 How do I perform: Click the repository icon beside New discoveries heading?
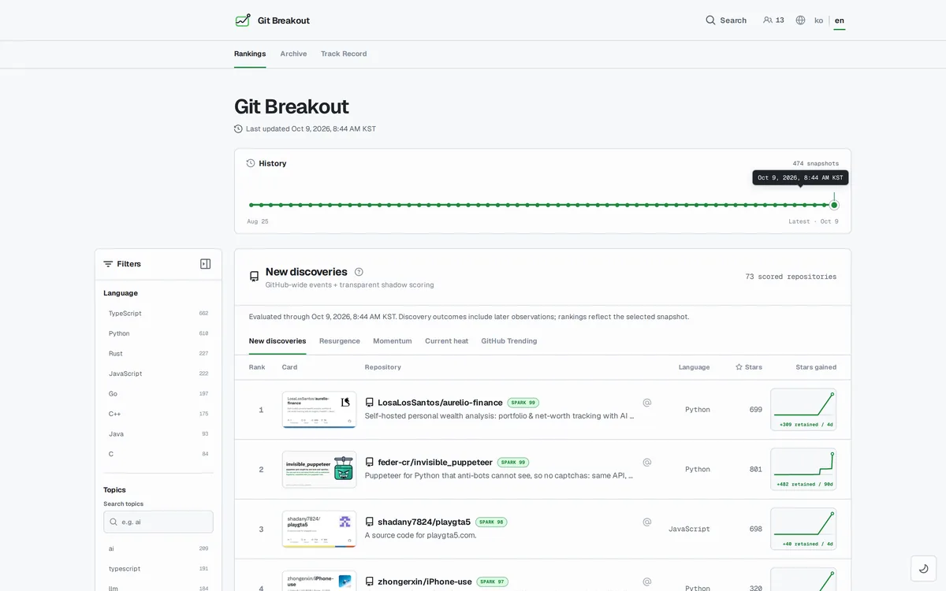(x=254, y=277)
